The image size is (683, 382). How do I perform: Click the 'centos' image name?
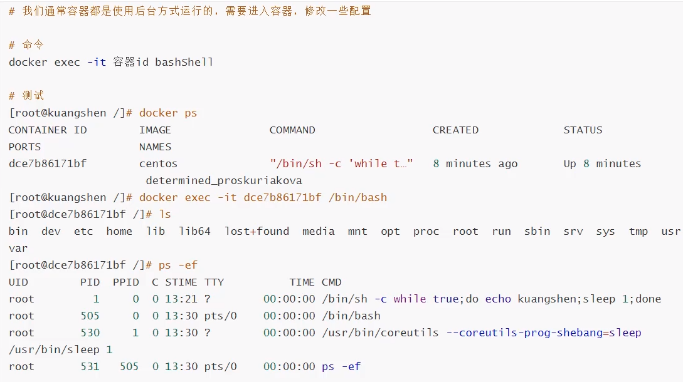[159, 164]
